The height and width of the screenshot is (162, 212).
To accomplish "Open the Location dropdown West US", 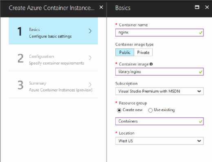I will click(159, 141).
